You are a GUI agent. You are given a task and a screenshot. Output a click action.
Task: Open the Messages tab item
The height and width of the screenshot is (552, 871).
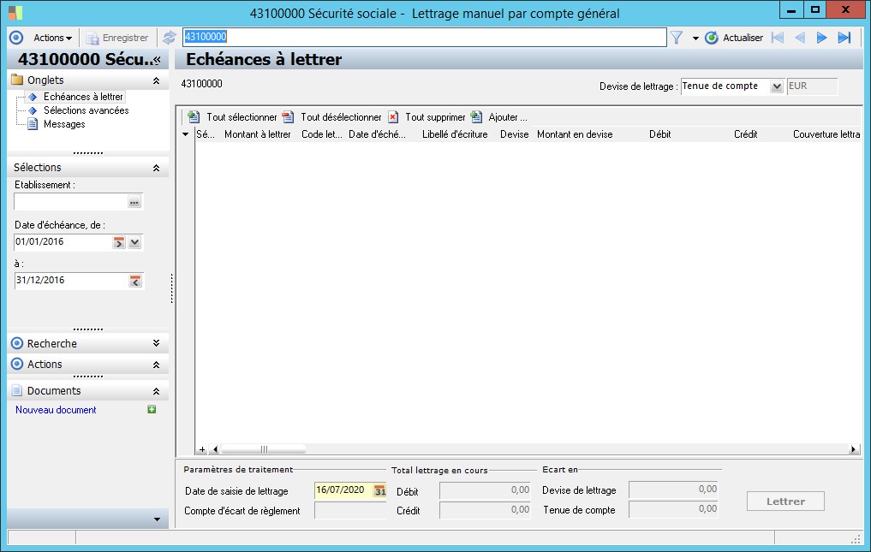[64, 124]
